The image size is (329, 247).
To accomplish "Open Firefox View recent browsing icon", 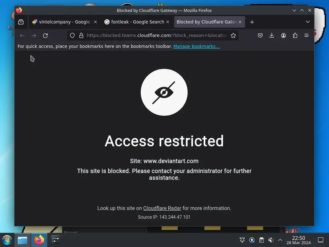I will tap(21, 22).
